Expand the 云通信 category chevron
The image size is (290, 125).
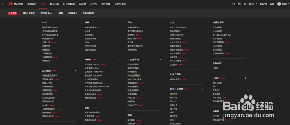pos(245,78)
